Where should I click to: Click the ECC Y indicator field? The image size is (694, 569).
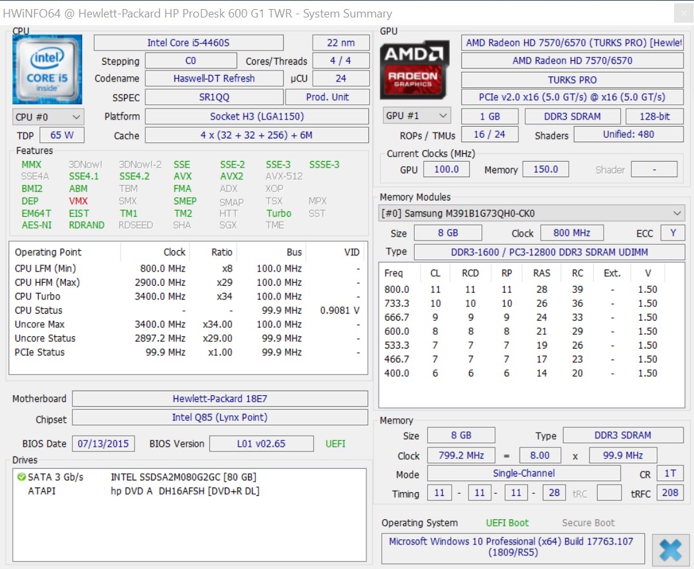pos(673,233)
